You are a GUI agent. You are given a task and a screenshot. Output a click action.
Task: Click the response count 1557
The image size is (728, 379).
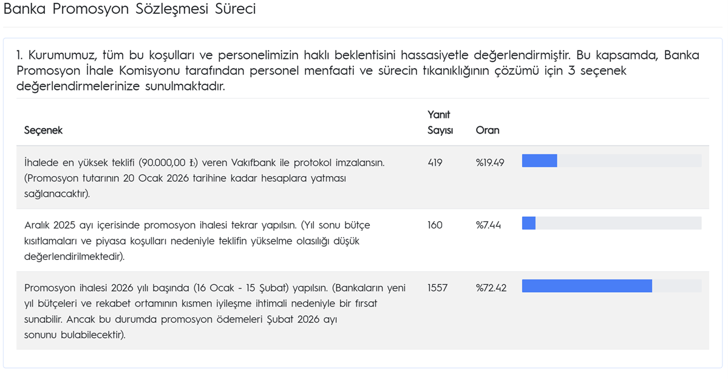(437, 288)
